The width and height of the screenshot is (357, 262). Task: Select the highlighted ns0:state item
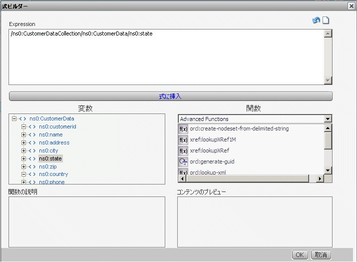[50, 158]
